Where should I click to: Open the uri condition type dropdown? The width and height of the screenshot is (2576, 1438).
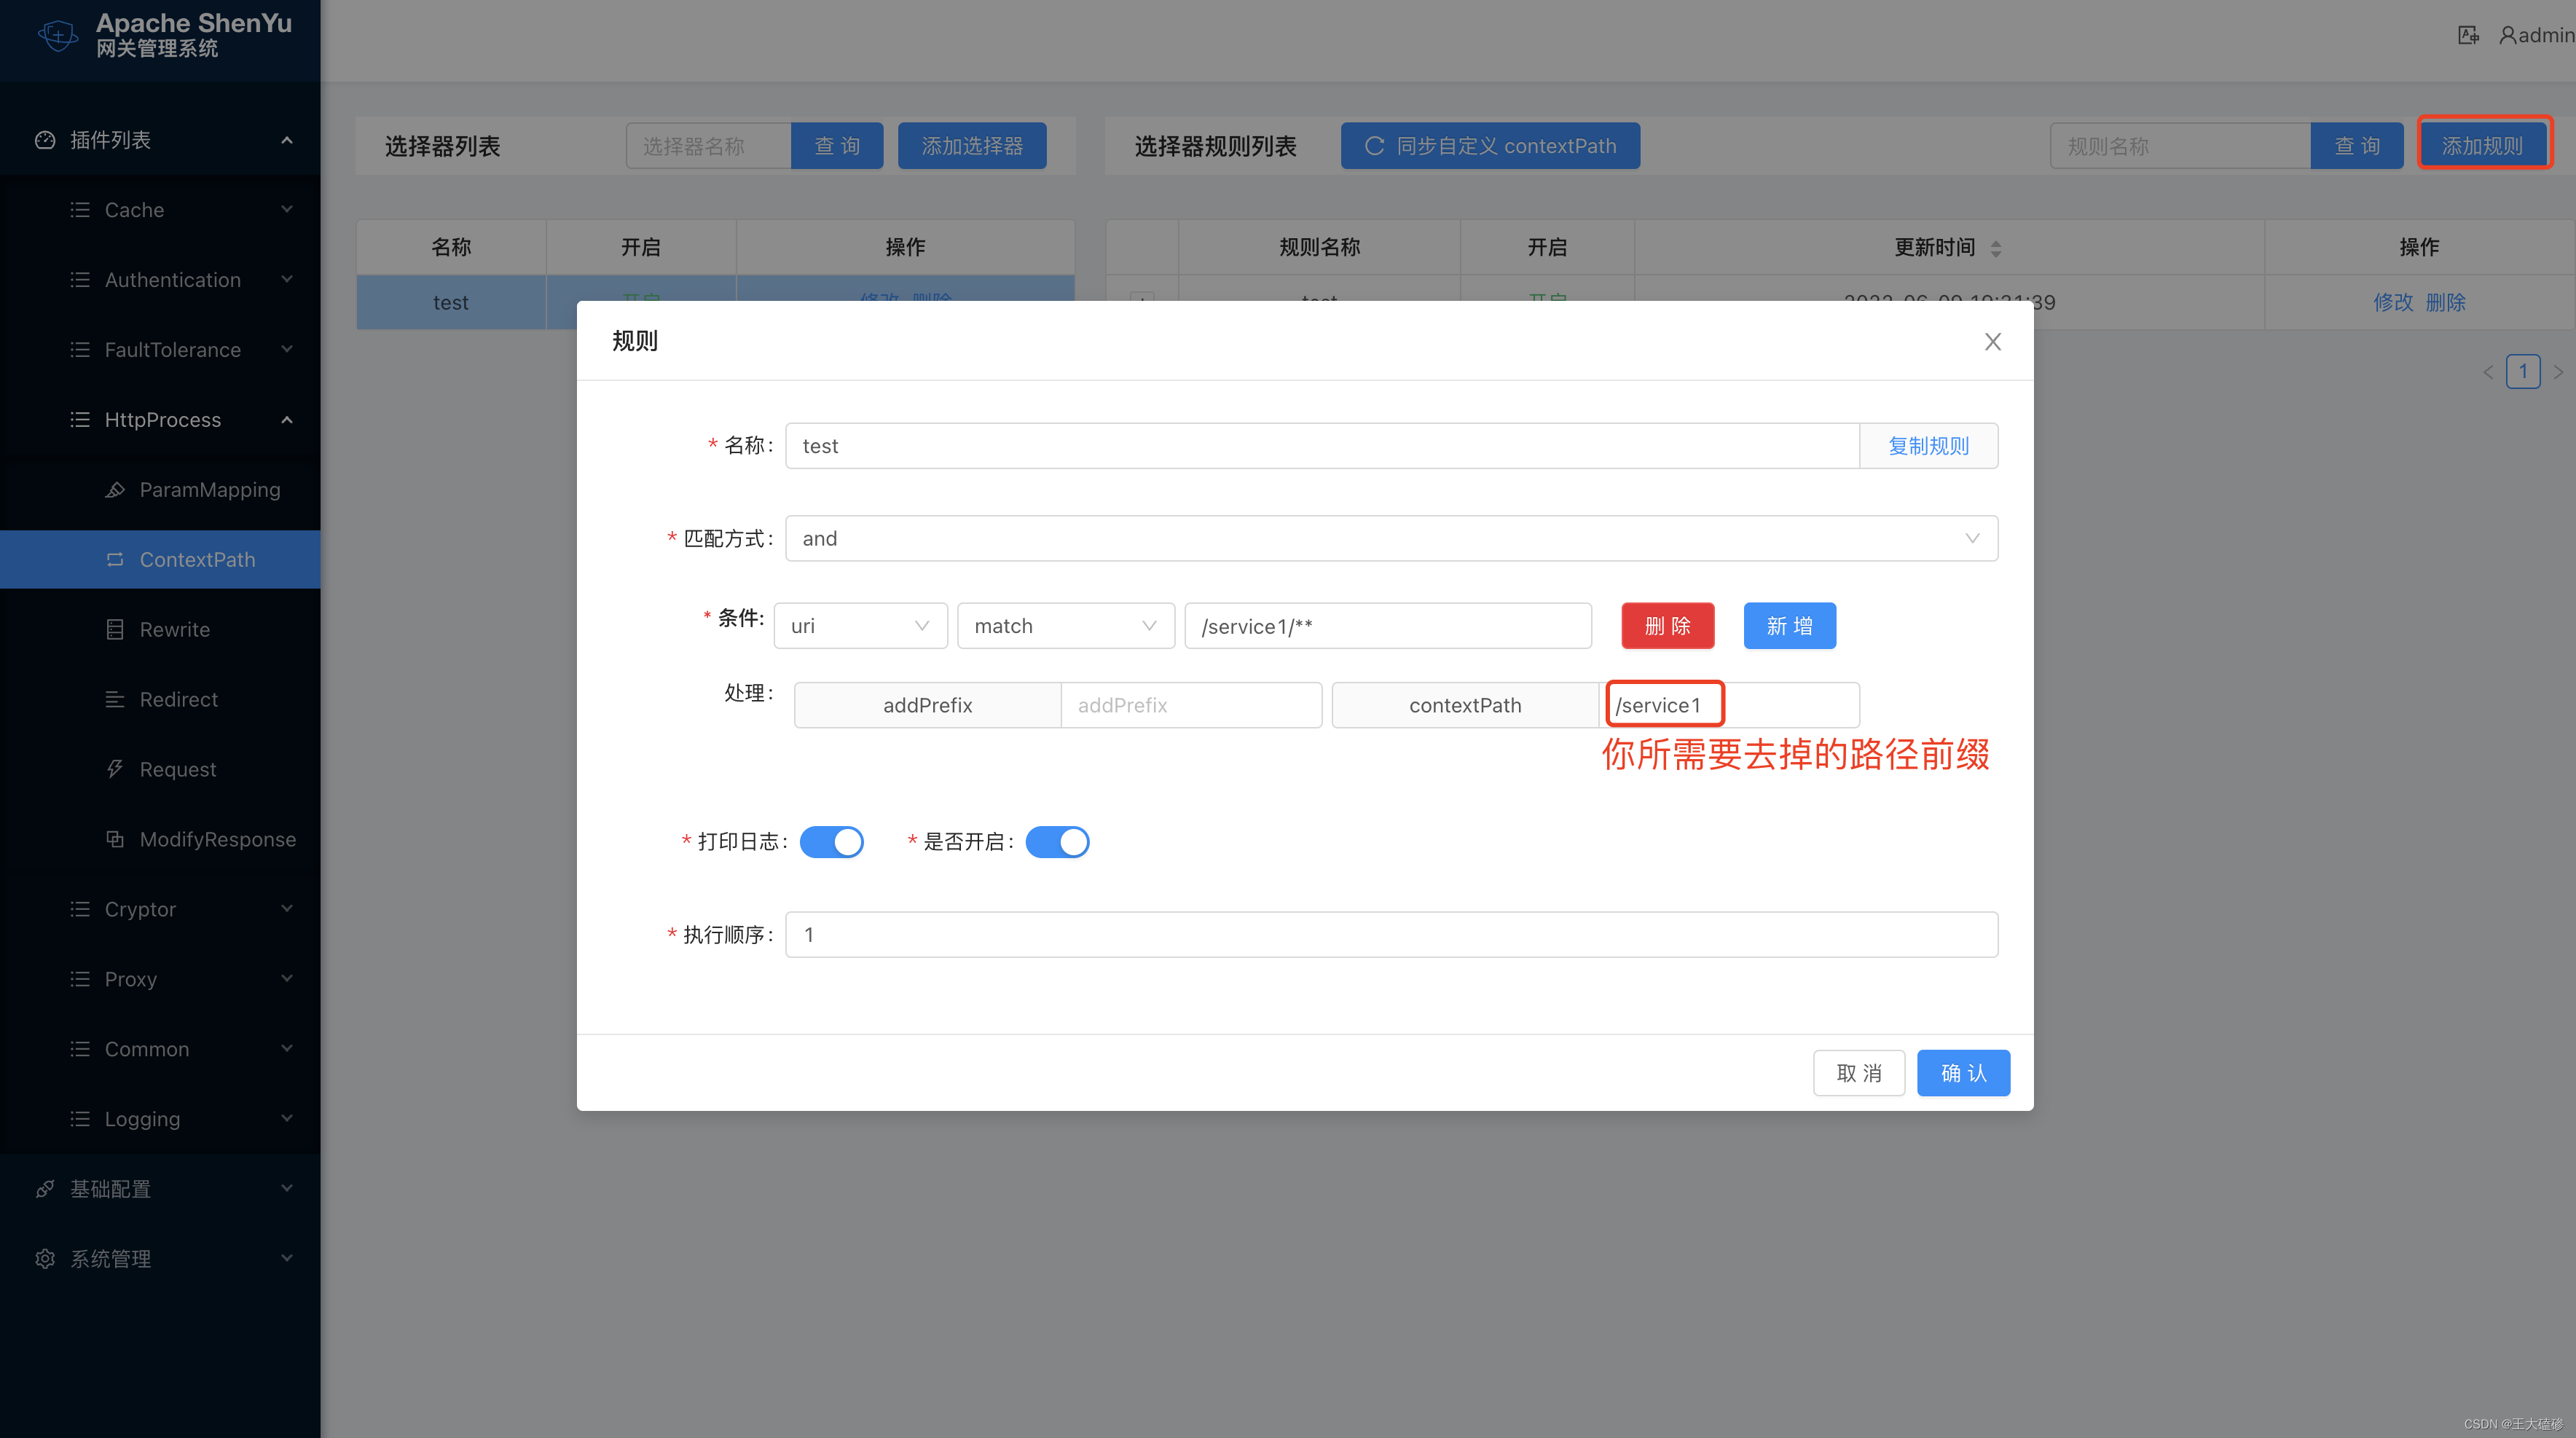click(x=860, y=626)
